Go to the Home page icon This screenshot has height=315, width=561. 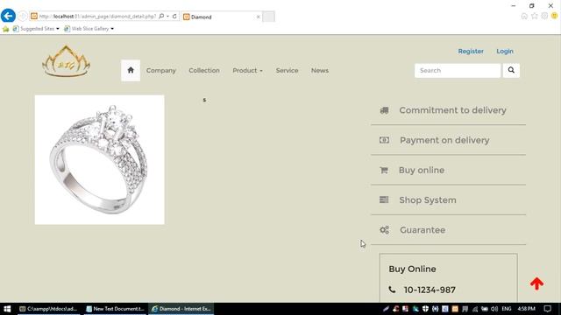pyautogui.click(x=131, y=70)
